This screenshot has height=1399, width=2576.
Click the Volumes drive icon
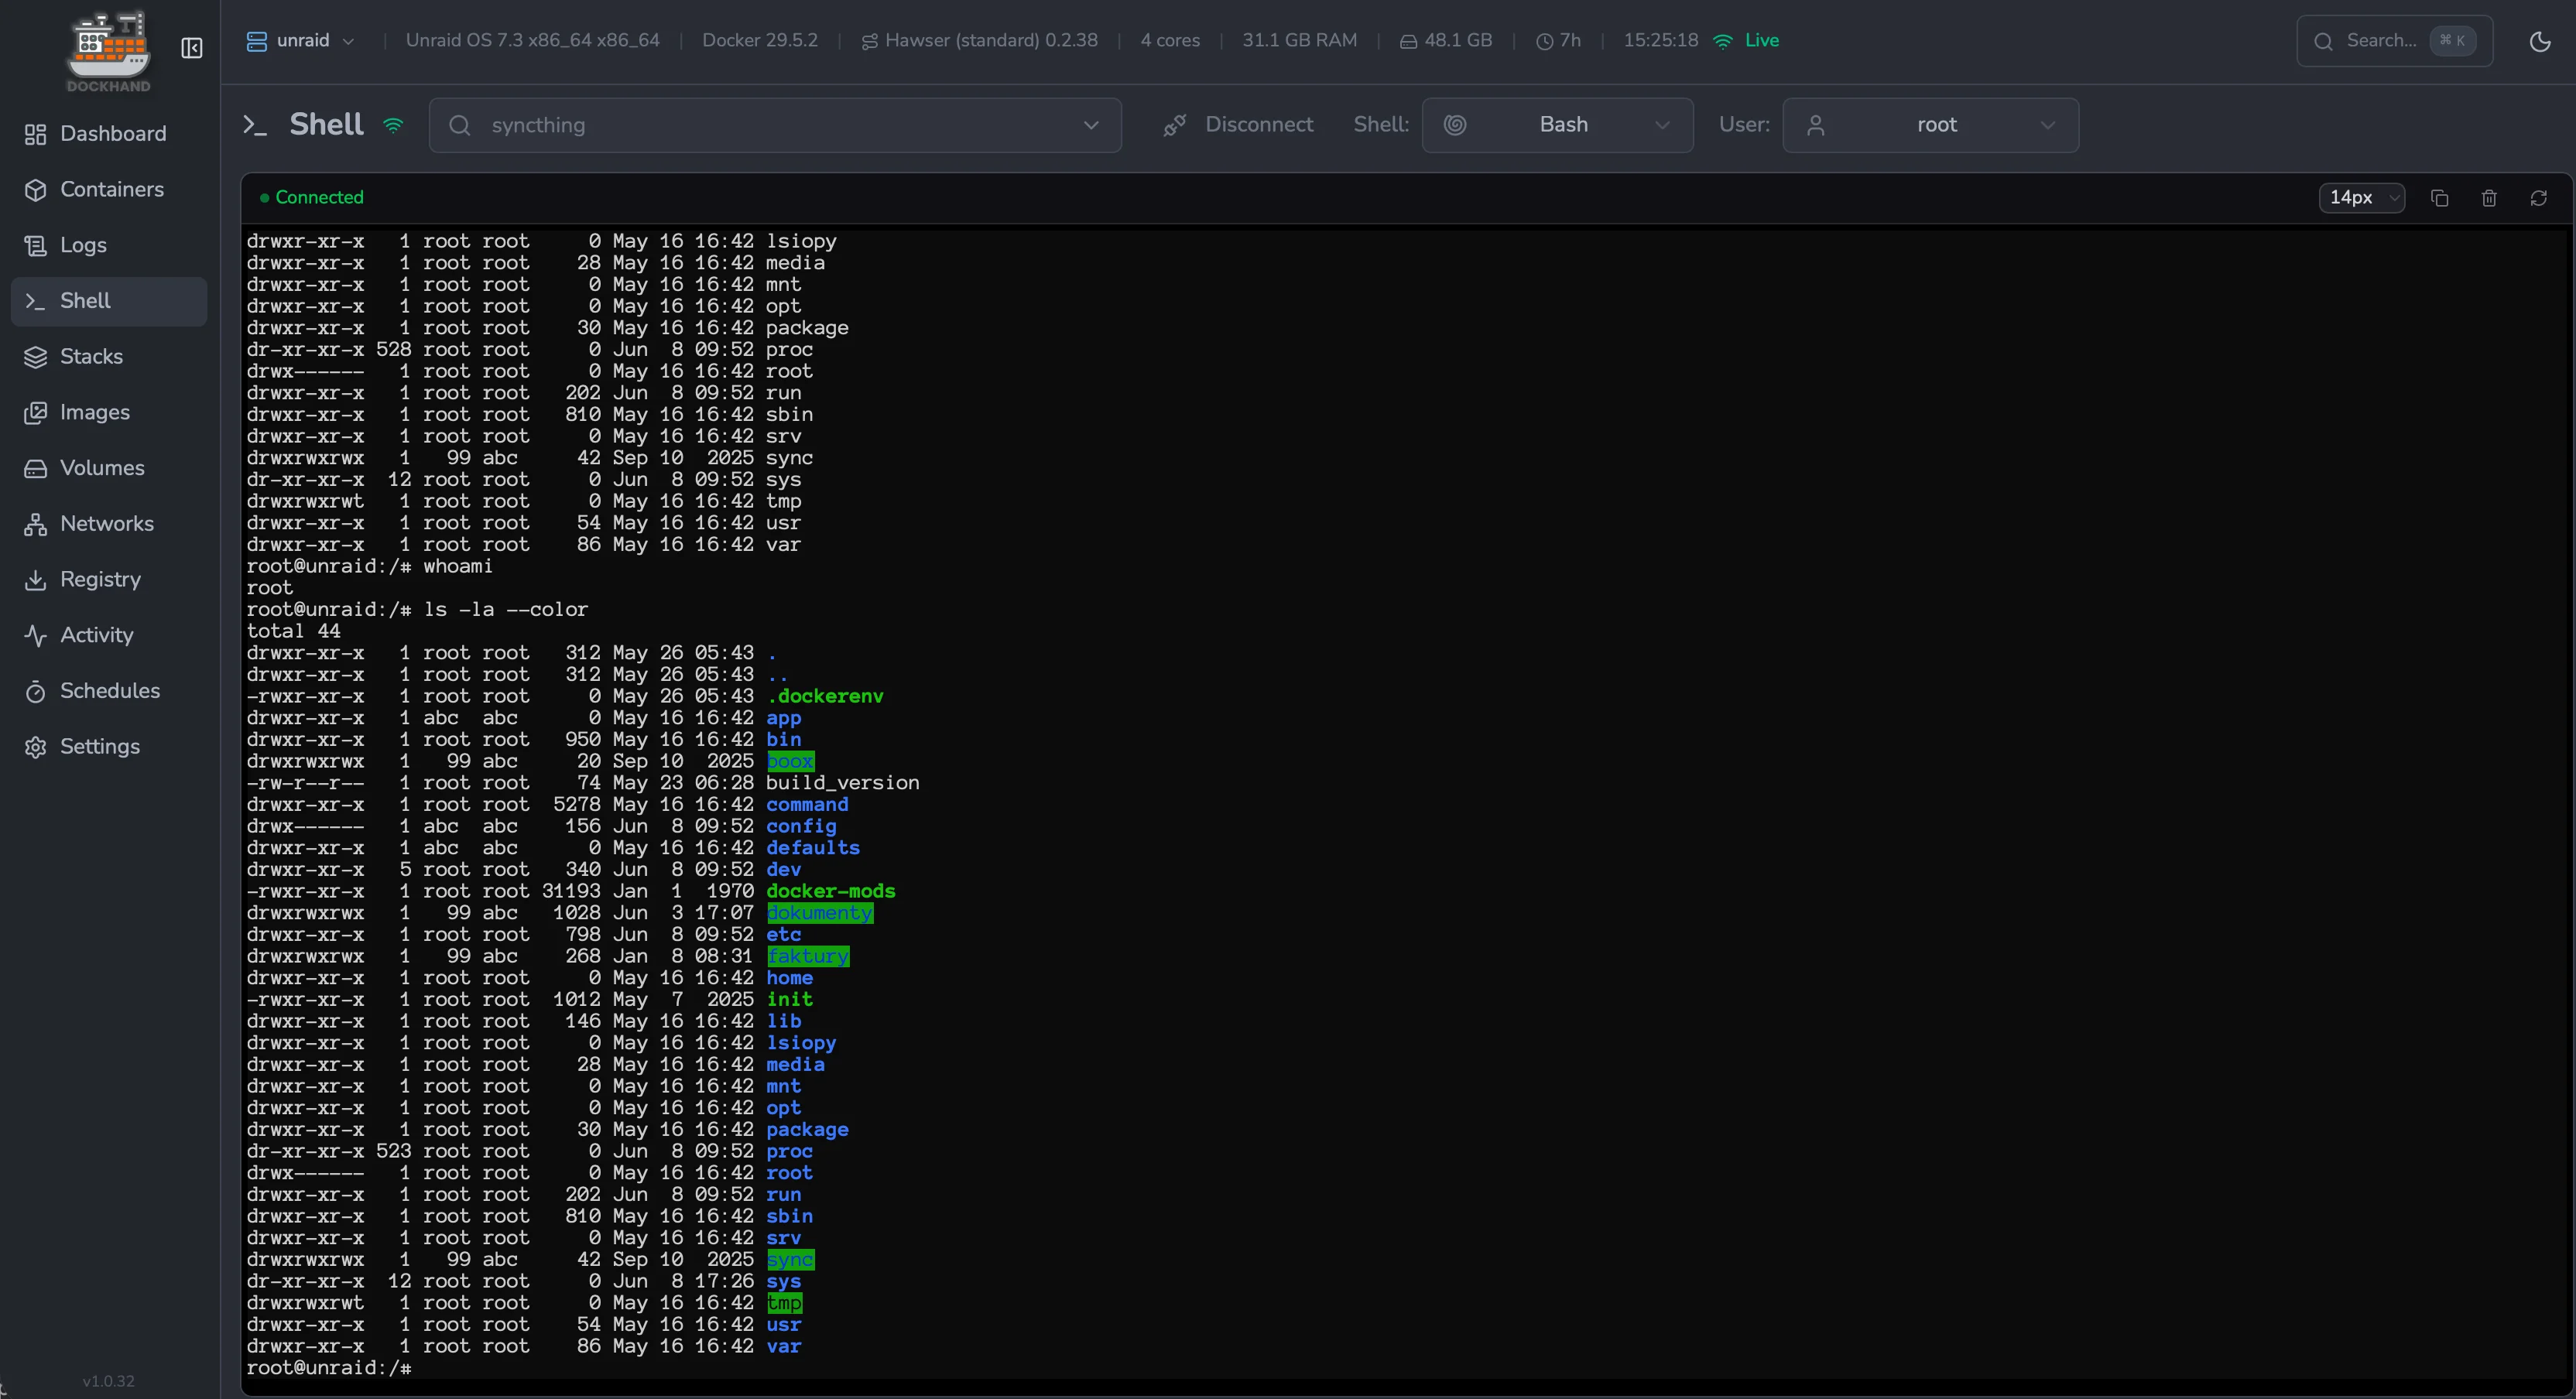[36, 468]
